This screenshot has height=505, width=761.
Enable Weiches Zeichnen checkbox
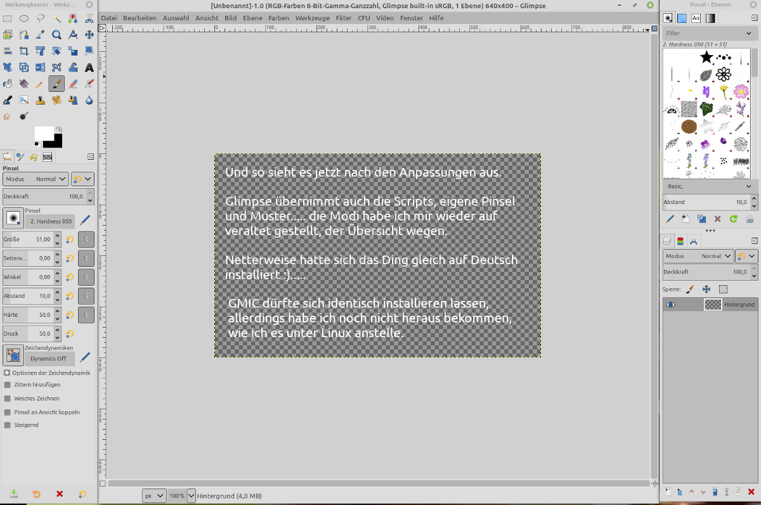tap(8, 399)
